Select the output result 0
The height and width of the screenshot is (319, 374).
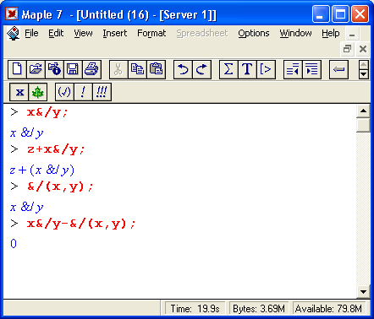pyautogui.click(x=14, y=244)
